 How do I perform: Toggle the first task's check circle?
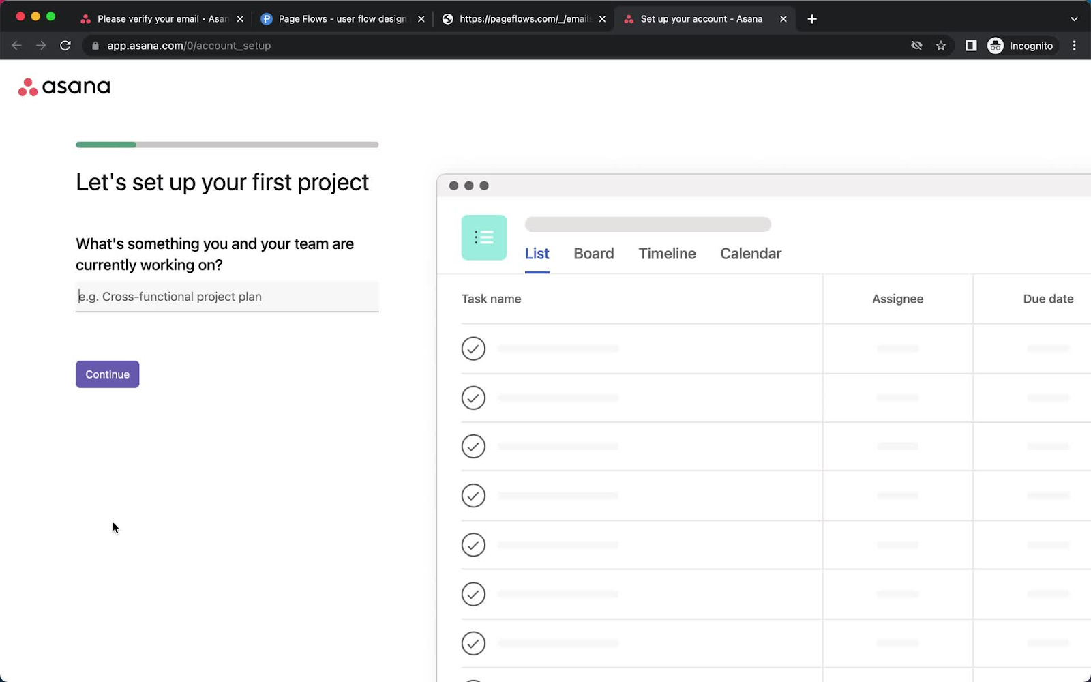click(x=473, y=349)
